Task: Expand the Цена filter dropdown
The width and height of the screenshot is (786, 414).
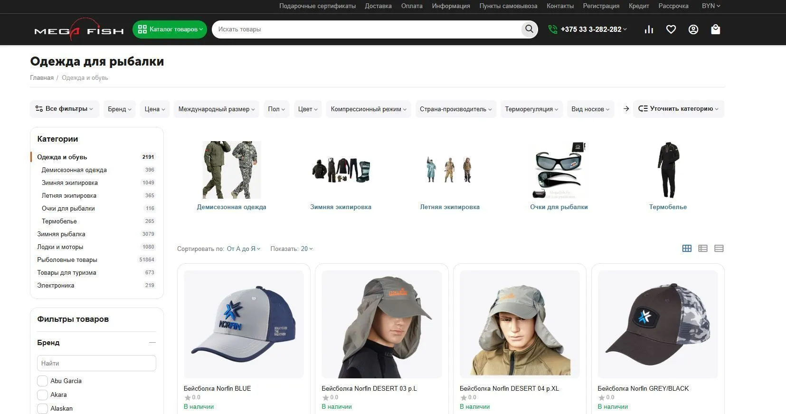Action: point(155,109)
